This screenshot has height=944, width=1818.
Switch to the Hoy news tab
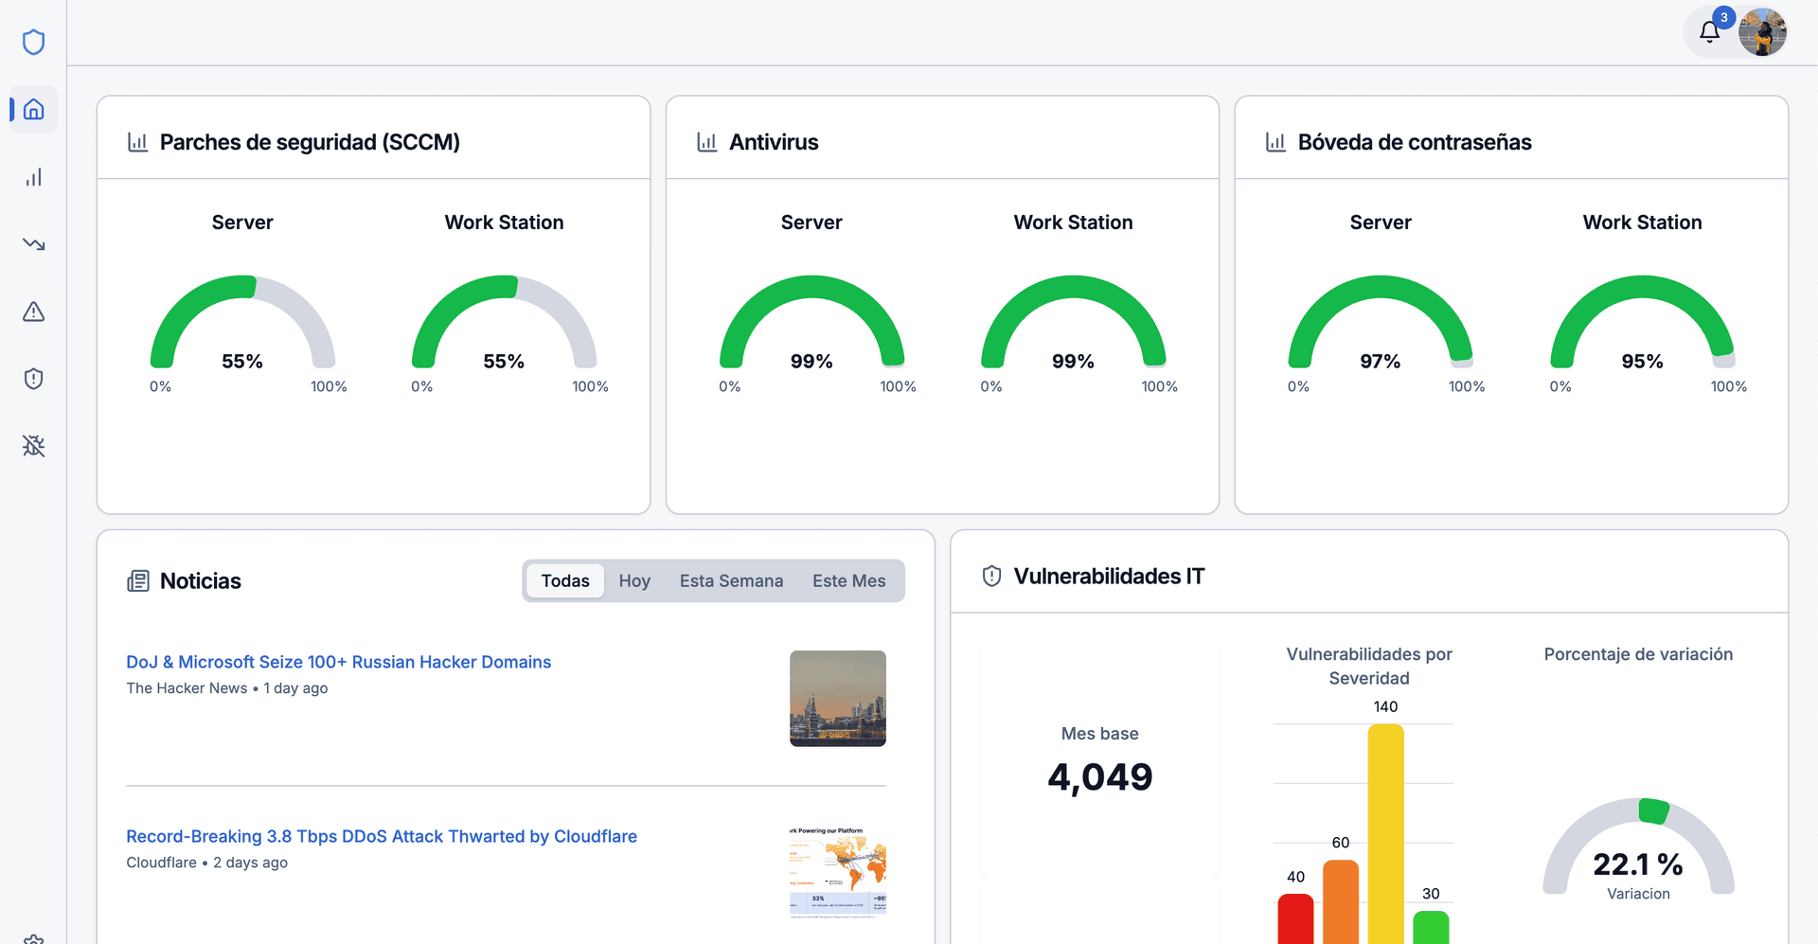(x=634, y=580)
